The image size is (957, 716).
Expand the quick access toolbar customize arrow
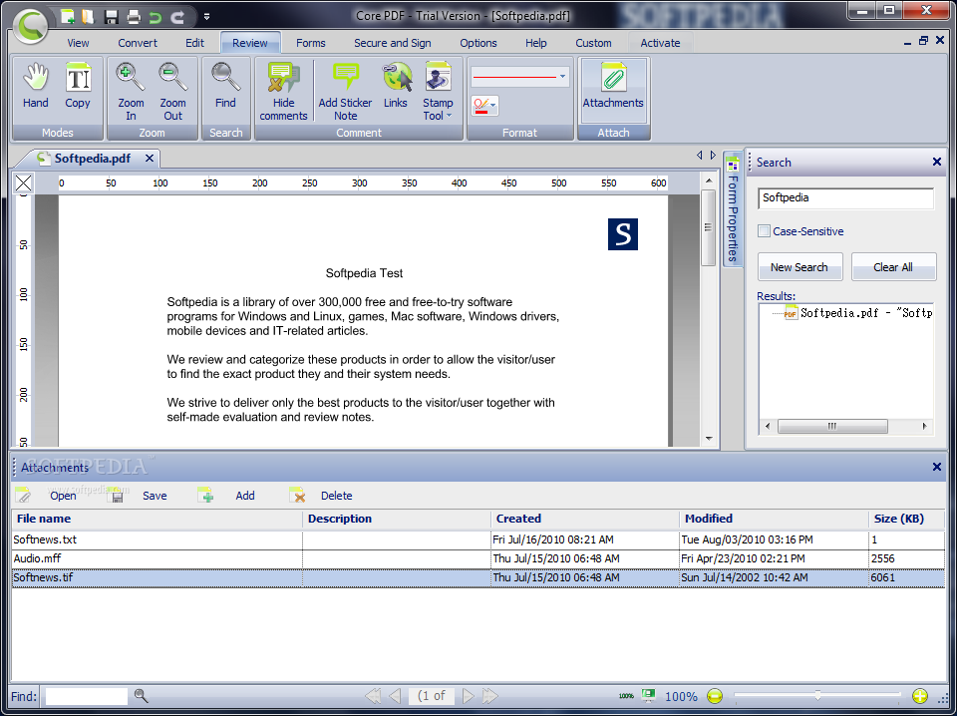(207, 17)
